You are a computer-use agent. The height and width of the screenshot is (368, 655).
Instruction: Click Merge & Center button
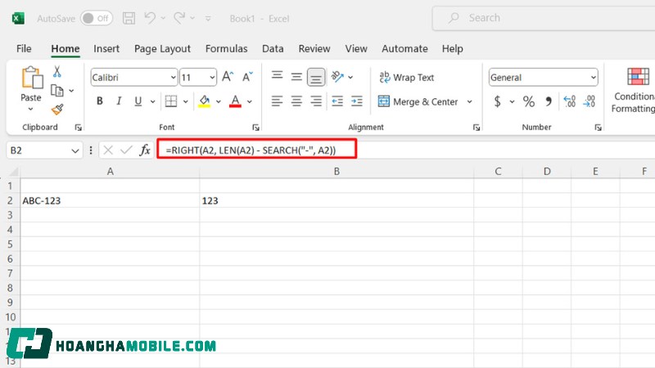pyautogui.click(x=418, y=101)
